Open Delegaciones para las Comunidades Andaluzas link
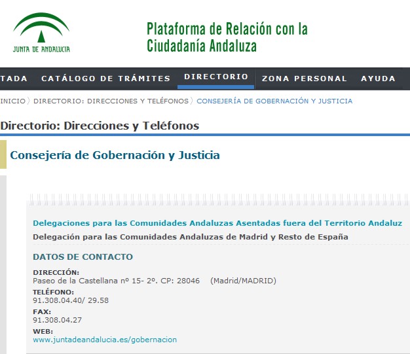This screenshot has width=410, height=354. coord(217,223)
